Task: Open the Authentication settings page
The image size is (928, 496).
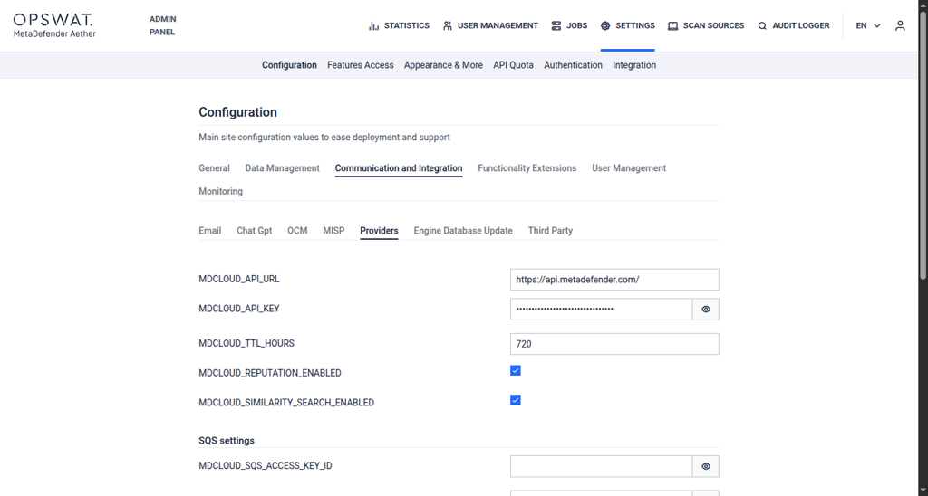Action: (573, 65)
